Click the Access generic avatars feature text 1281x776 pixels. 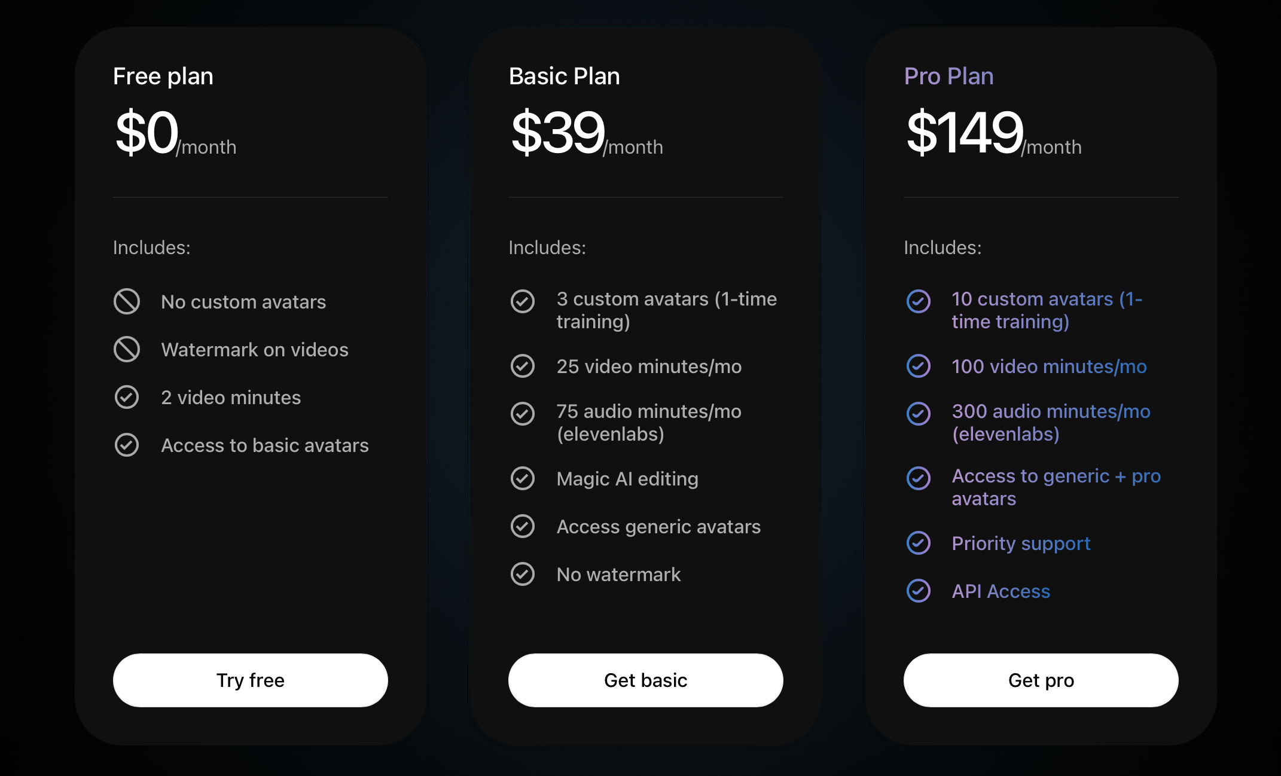pos(658,527)
